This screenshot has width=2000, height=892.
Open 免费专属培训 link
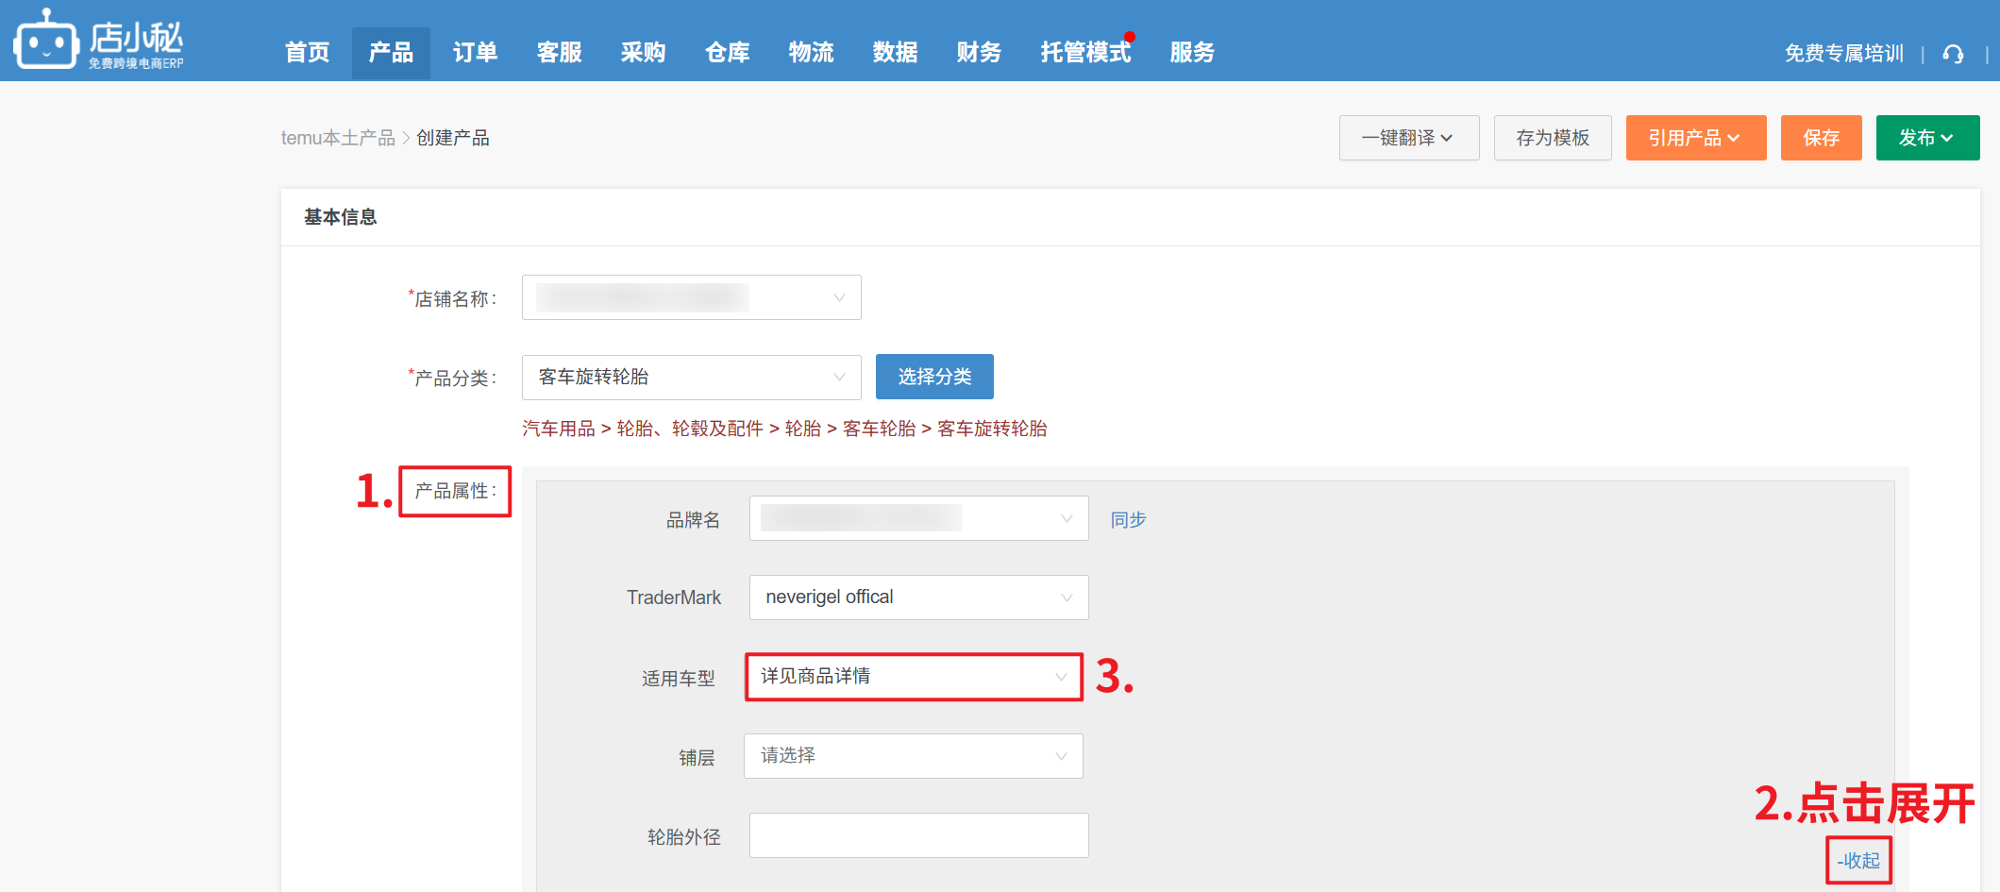(1843, 54)
